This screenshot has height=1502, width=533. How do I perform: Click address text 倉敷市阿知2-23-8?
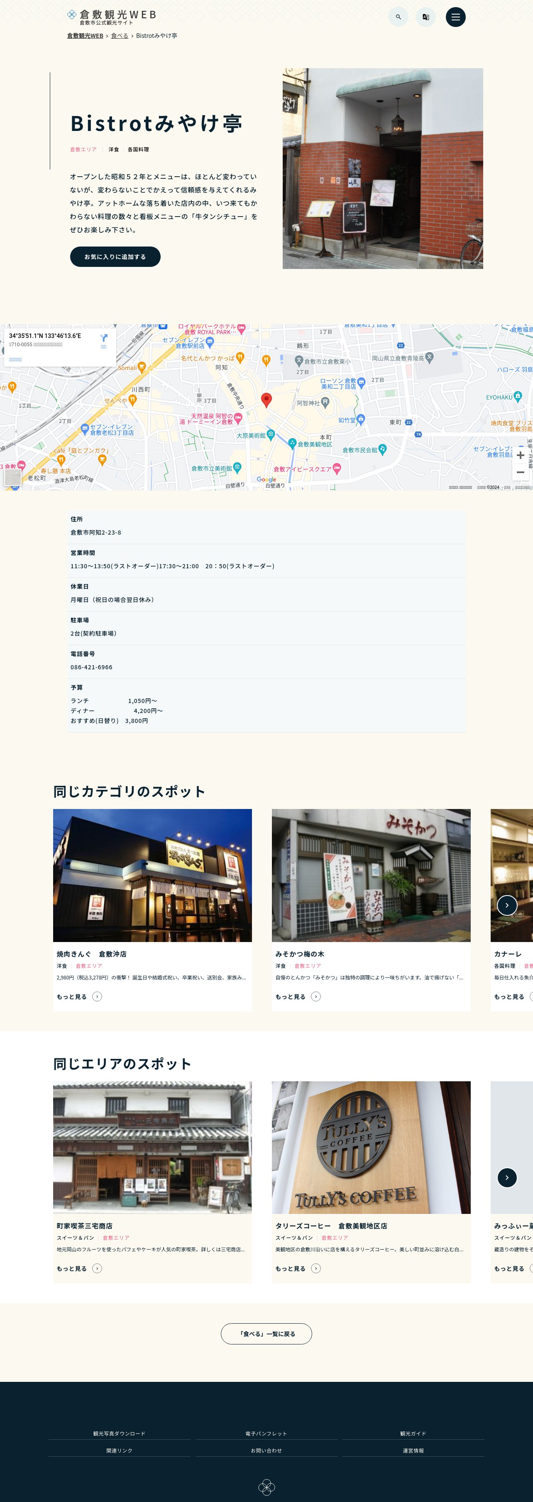(x=95, y=533)
